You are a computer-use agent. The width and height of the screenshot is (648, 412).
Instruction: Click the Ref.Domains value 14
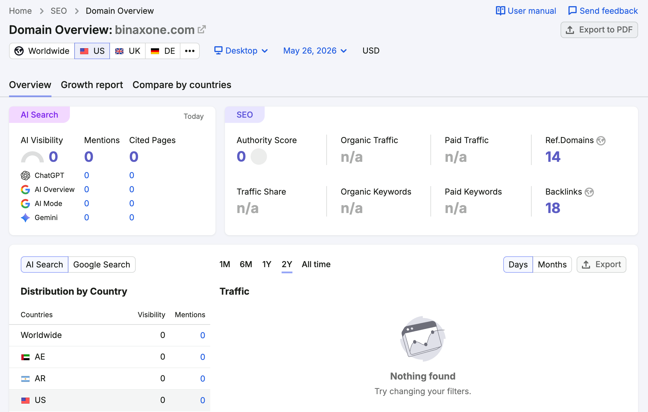pyautogui.click(x=553, y=157)
